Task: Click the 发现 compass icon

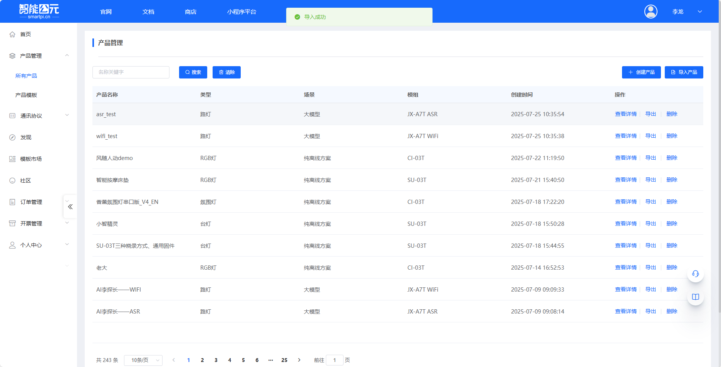Action: (12, 137)
